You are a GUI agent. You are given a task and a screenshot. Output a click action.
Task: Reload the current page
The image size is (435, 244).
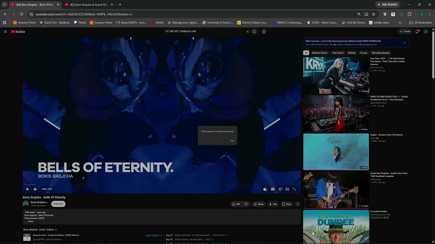click(21, 14)
